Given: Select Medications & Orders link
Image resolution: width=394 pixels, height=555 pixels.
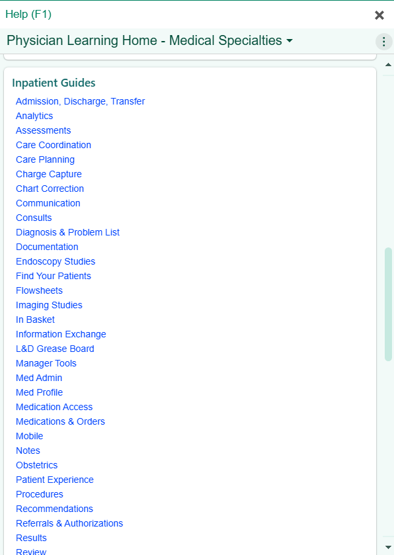Looking at the screenshot, I should tap(60, 421).
